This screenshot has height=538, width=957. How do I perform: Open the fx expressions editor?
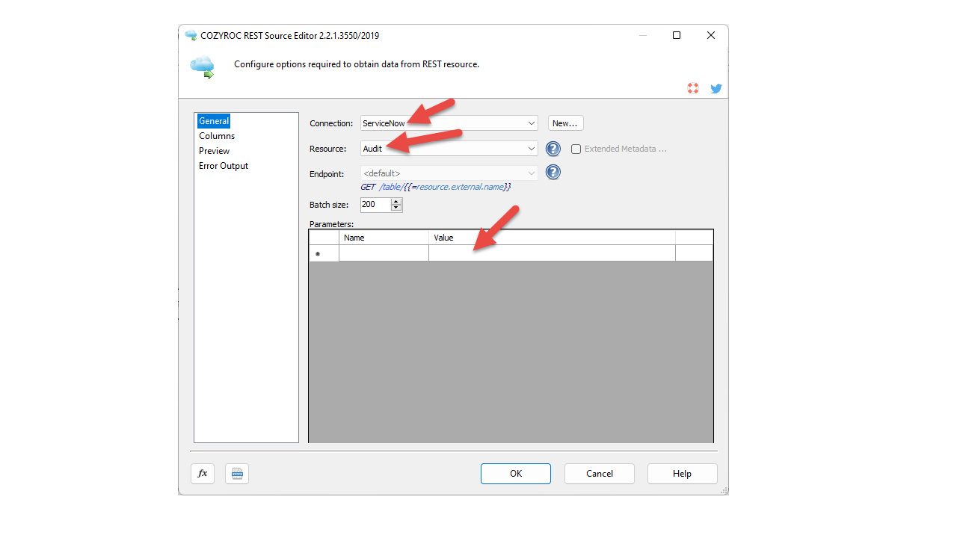(x=203, y=474)
